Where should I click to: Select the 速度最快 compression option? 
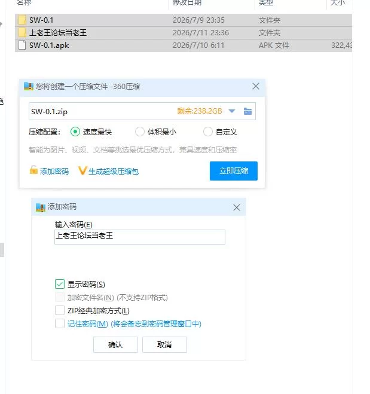(75, 132)
